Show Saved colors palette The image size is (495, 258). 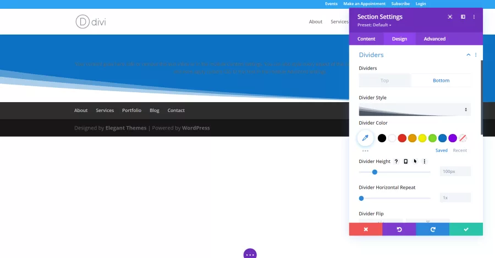(x=441, y=150)
